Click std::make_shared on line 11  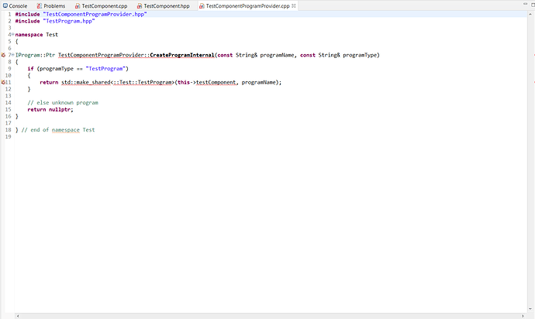coord(85,83)
